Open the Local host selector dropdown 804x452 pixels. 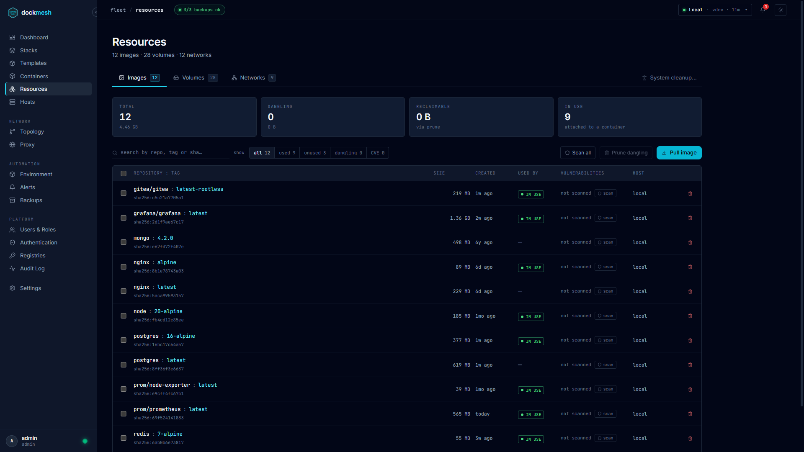pyautogui.click(x=715, y=10)
